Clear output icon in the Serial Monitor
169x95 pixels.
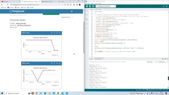click(x=167, y=59)
